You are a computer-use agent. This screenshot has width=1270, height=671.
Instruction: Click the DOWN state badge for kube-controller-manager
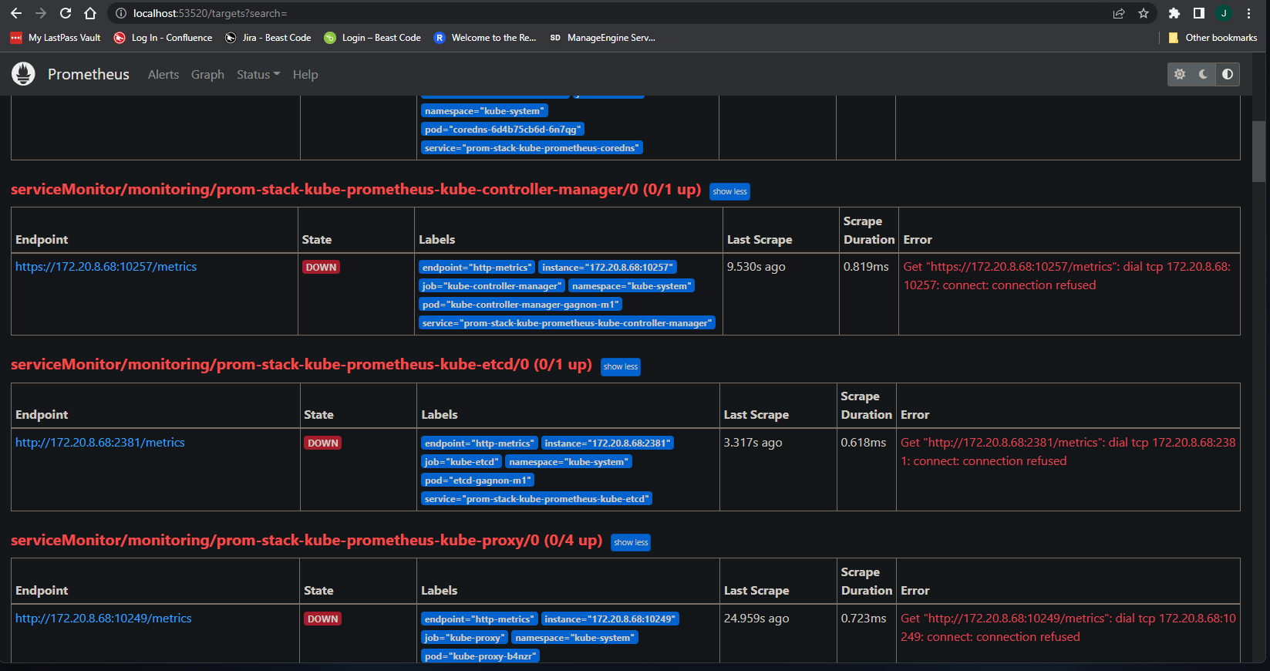click(x=321, y=268)
